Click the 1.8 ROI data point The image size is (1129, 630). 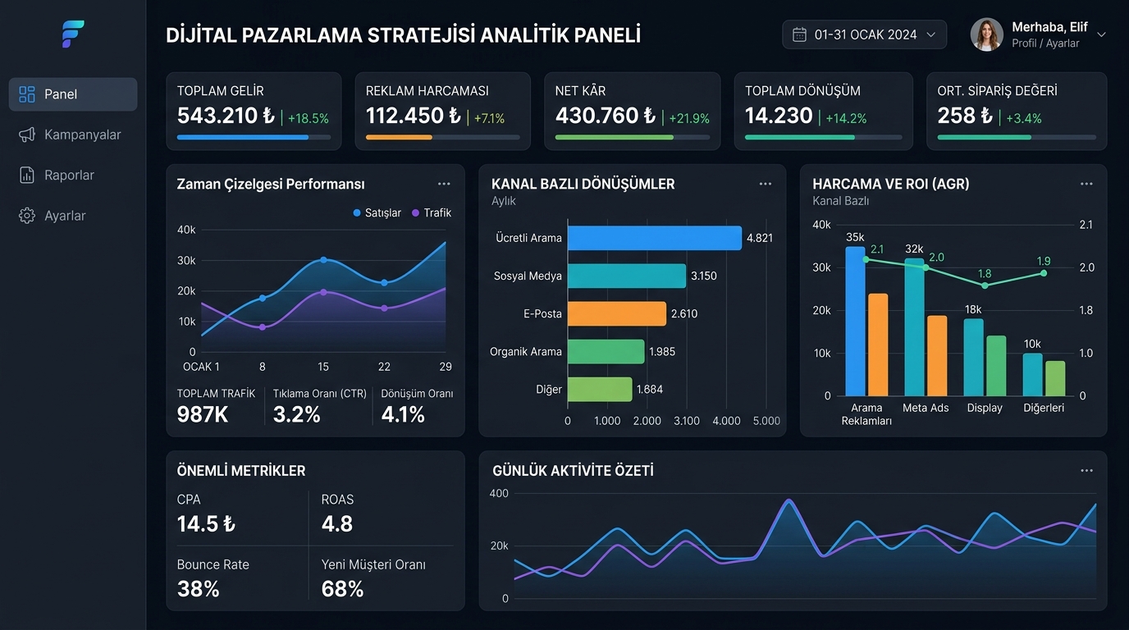985,285
